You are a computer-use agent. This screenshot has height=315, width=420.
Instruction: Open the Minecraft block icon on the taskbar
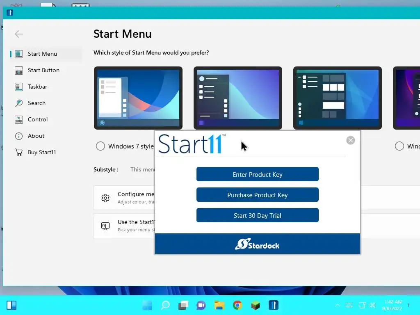[255, 305]
